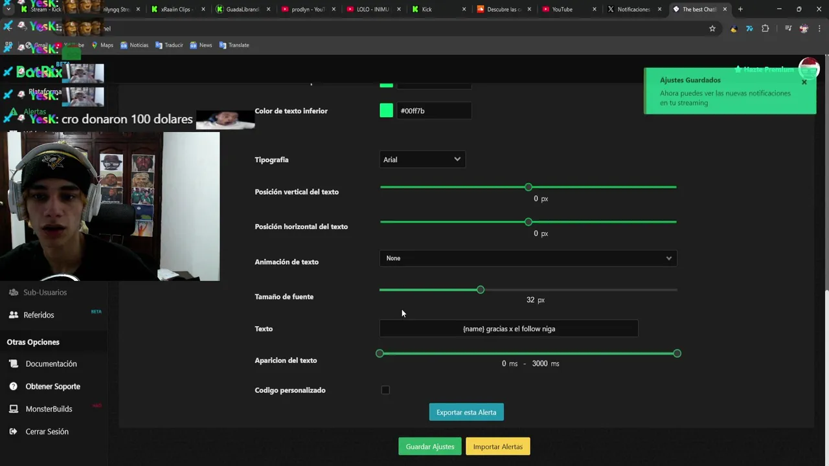The height and width of the screenshot is (466, 829).
Task: Open Obtener Soporte in the sidebar
Action: [52, 386]
